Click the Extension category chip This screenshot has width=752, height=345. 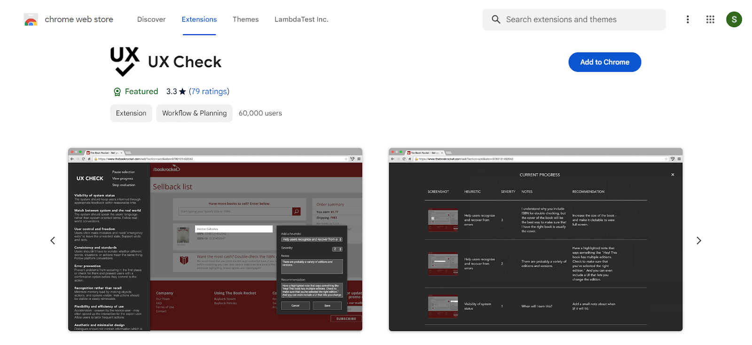[131, 113]
